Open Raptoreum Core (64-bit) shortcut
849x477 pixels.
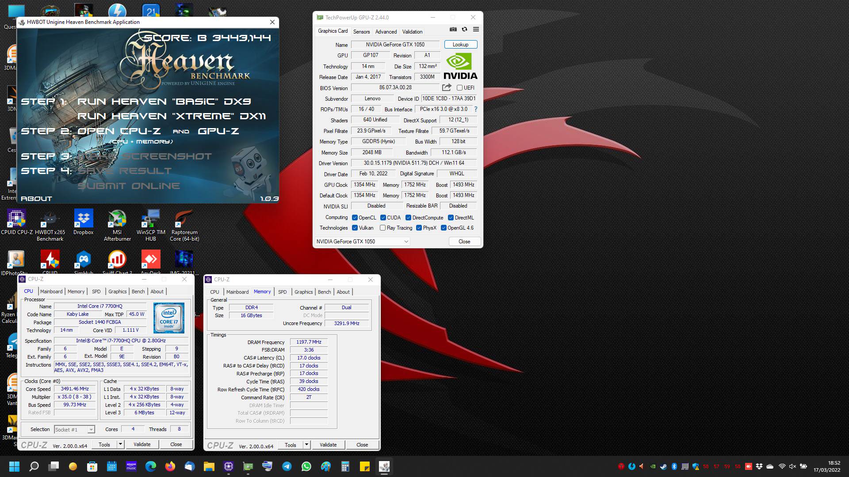point(184,225)
